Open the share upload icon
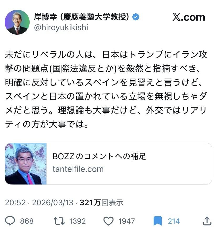The width and height of the screenshot is (217, 231). click(207, 221)
